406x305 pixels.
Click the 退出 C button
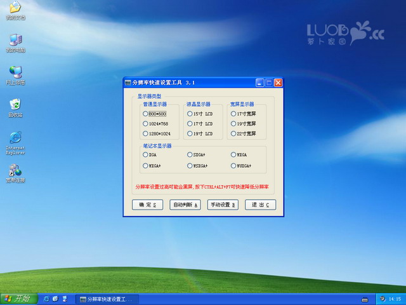(x=261, y=205)
